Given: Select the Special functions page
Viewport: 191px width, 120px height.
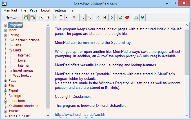Looking at the screenshot, I should pos(26,40).
